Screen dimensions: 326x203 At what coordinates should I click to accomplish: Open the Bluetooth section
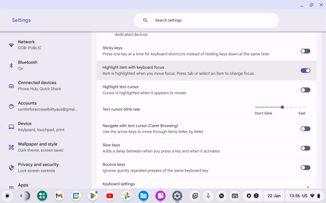click(46, 66)
